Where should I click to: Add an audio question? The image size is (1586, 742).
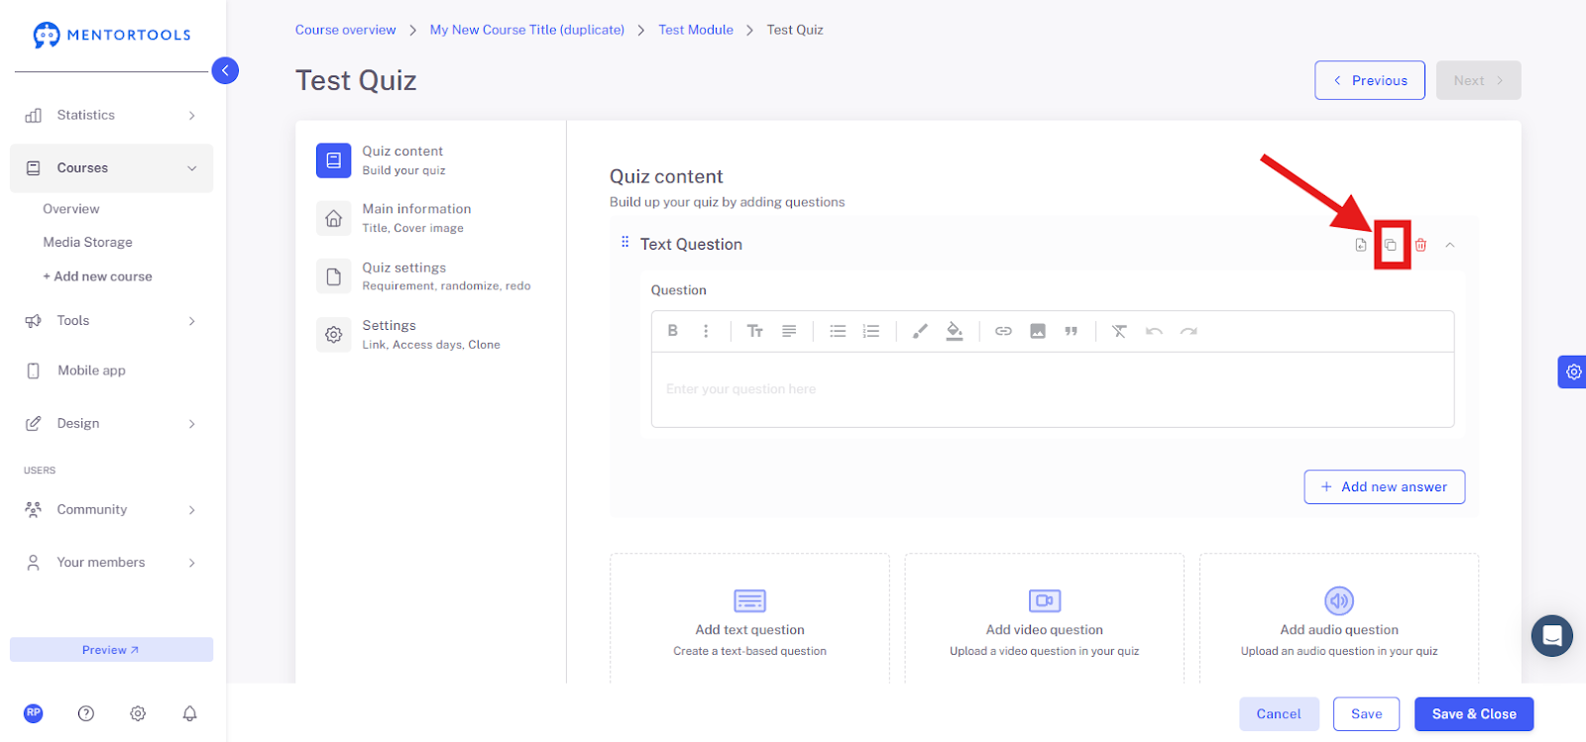[1339, 620]
